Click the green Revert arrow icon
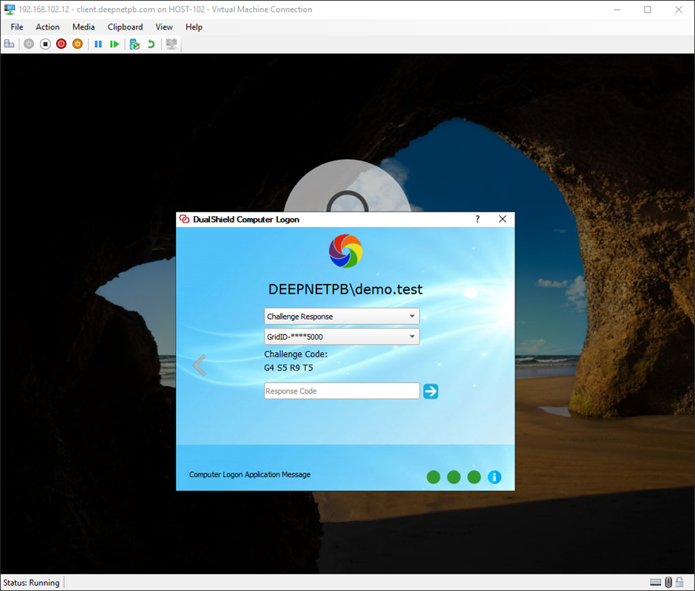The height and width of the screenshot is (591, 695). click(151, 44)
